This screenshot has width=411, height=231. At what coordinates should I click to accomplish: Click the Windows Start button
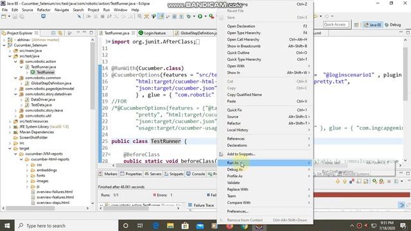click(x=7, y=225)
